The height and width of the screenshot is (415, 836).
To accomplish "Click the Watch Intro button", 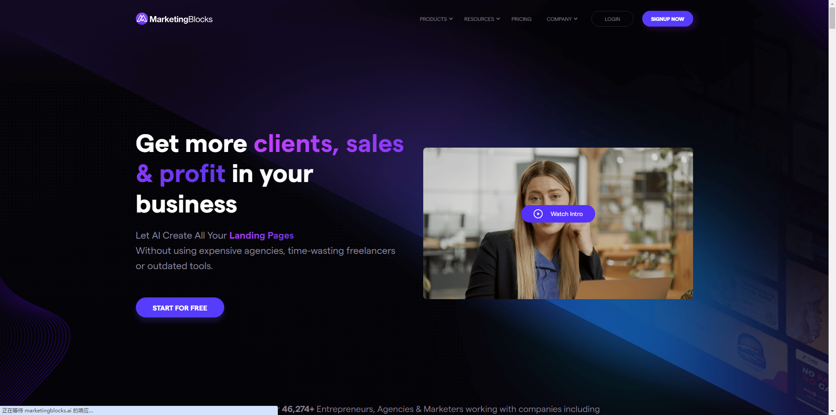I will click(x=558, y=214).
